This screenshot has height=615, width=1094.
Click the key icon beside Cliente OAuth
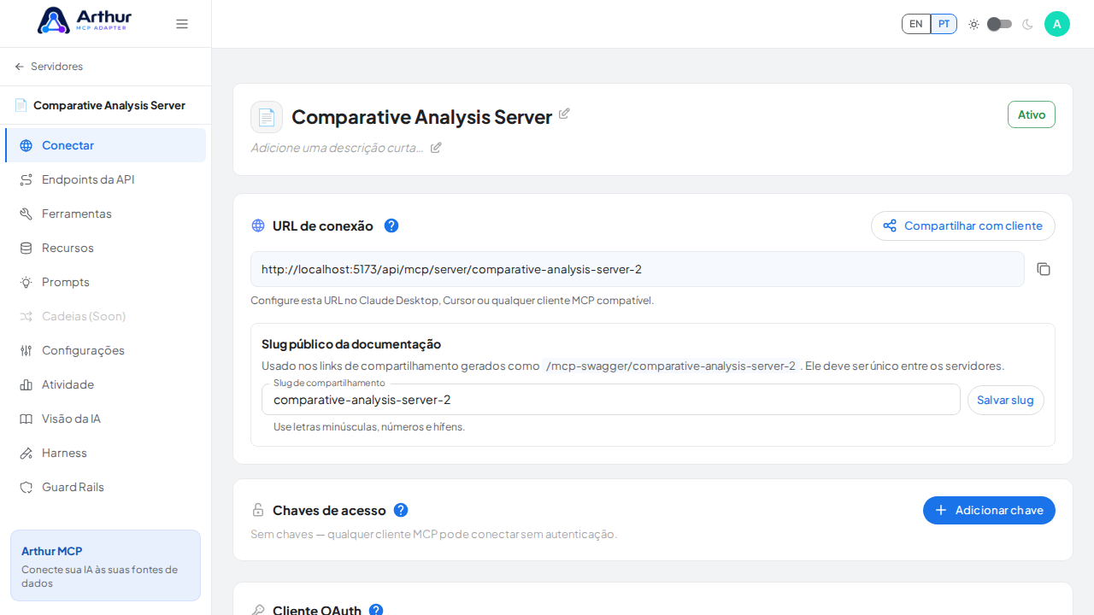pos(258,610)
